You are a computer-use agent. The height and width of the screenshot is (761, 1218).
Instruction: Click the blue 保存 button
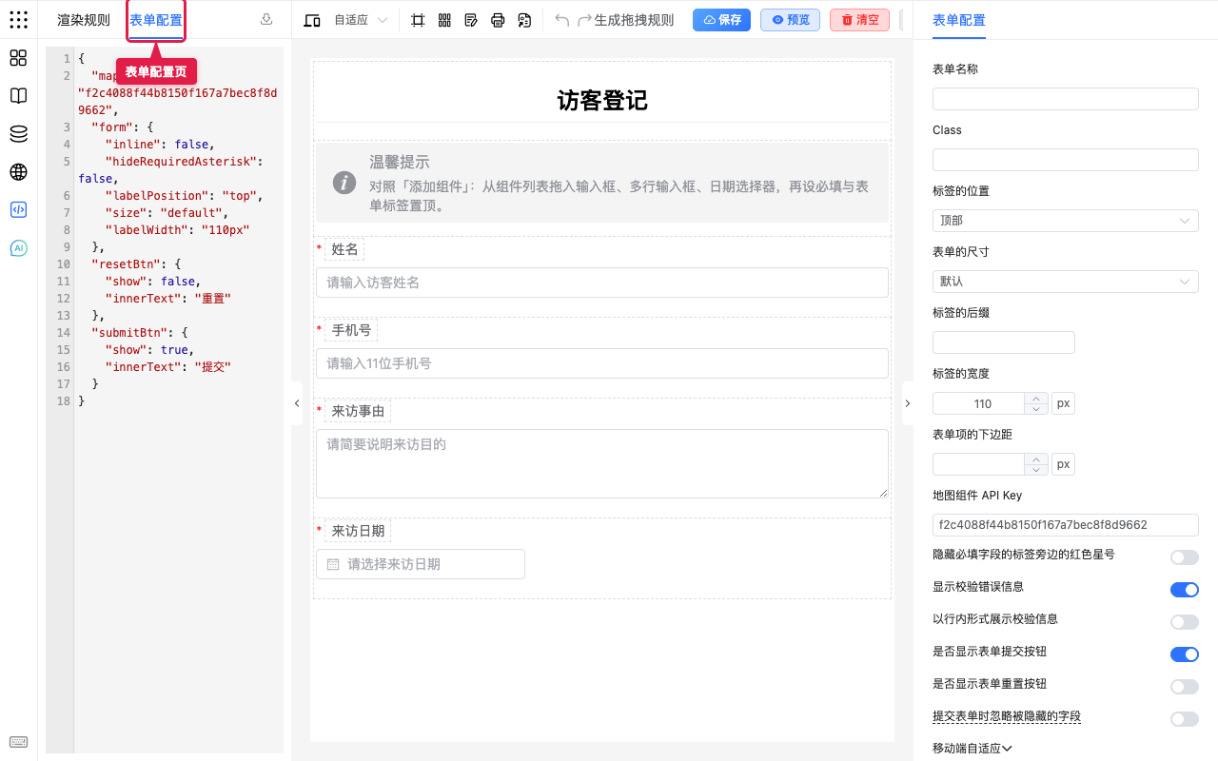[722, 20]
